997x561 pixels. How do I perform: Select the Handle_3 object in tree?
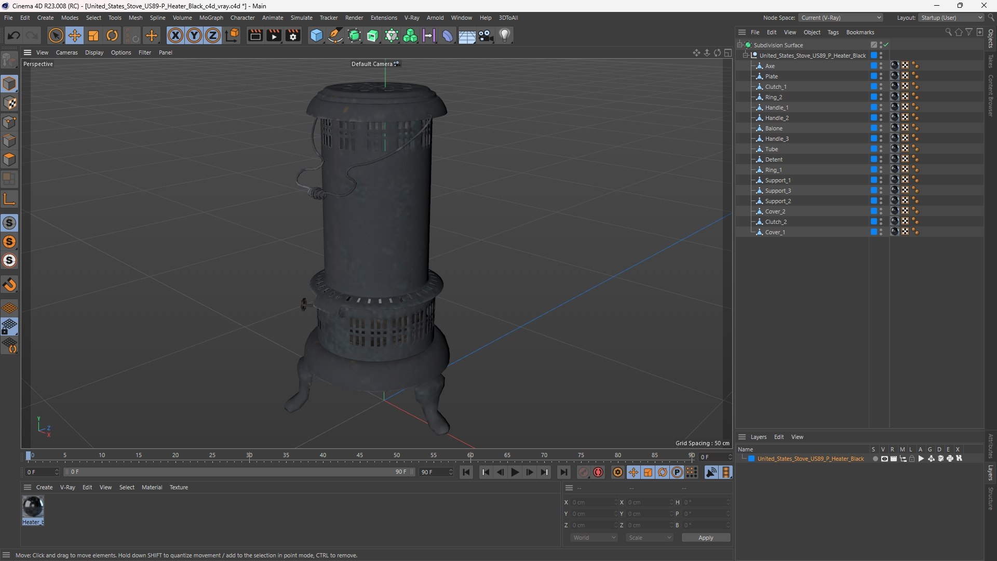(776, 139)
